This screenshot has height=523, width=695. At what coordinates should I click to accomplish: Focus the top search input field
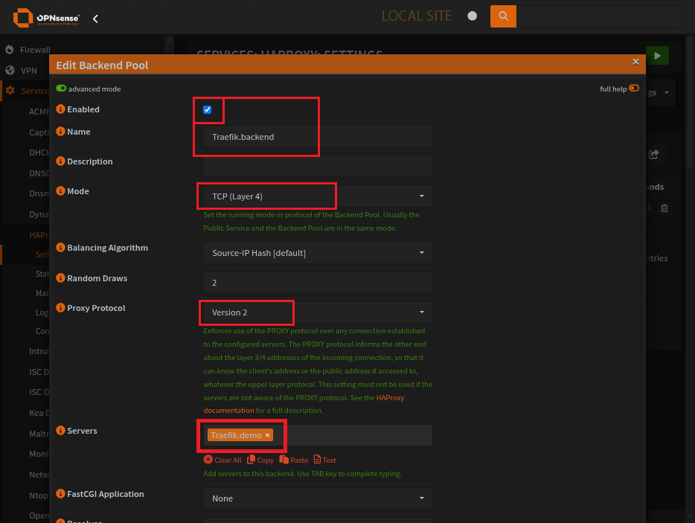pyautogui.click(x=599, y=16)
